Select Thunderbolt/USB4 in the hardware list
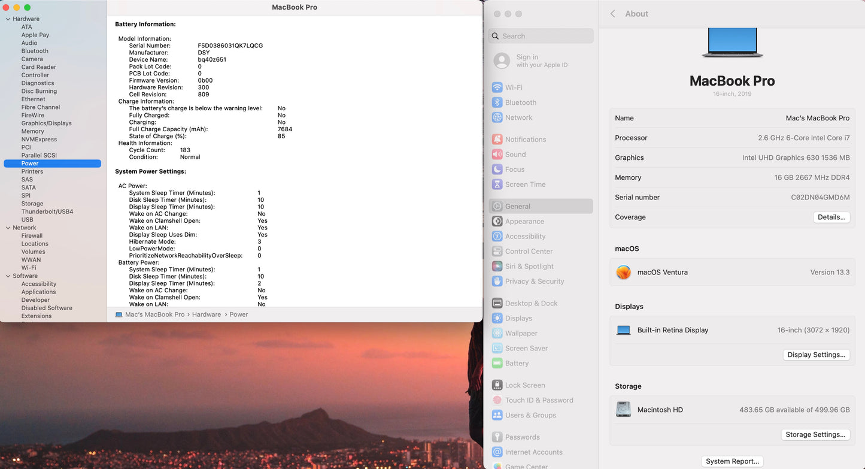This screenshot has height=469, width=865. pos(47,211)
